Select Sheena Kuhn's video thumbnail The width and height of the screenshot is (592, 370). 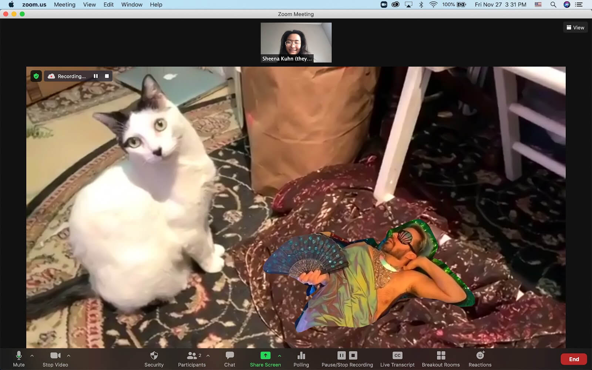(x=296, y=43)
